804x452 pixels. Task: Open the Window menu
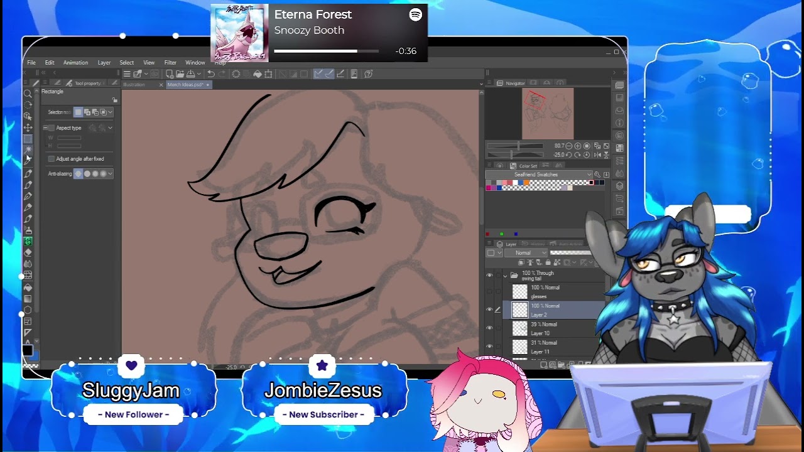tap(195, 63)
